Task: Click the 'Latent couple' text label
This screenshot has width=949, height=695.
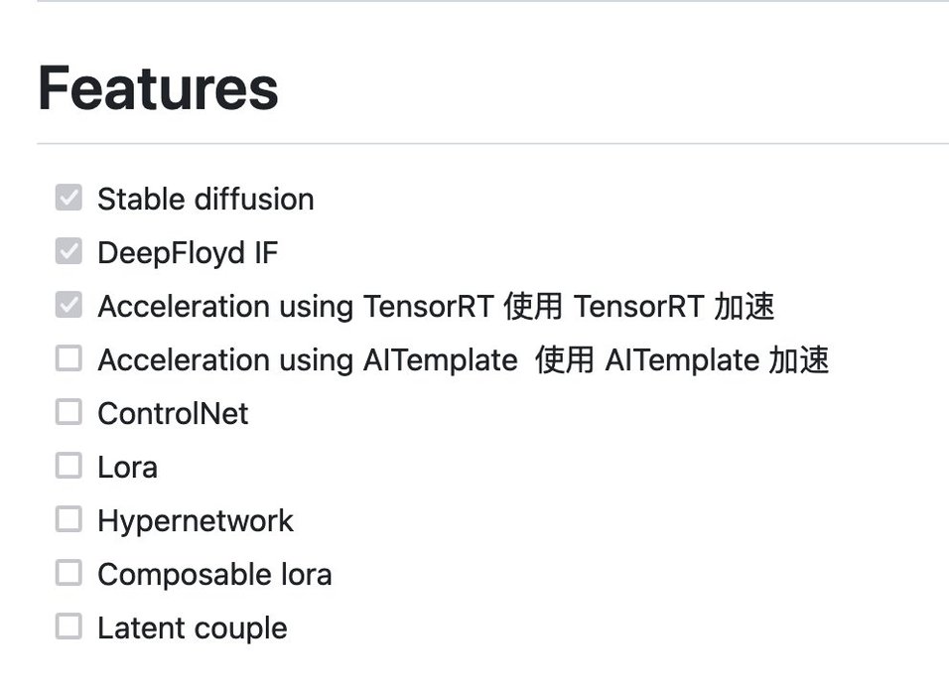Action: click(x=193, y=627)
